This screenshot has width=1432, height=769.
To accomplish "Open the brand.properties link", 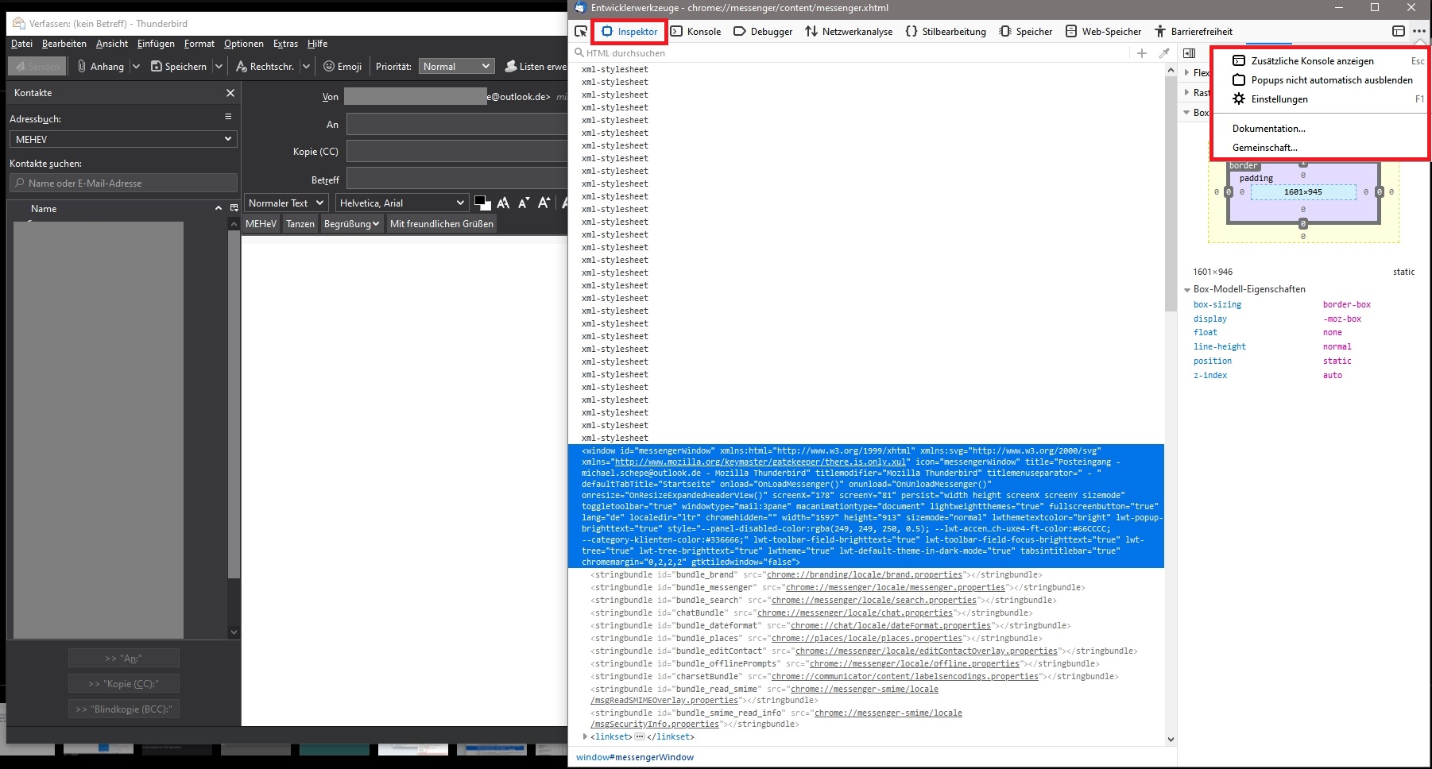I will coord(865,575).
